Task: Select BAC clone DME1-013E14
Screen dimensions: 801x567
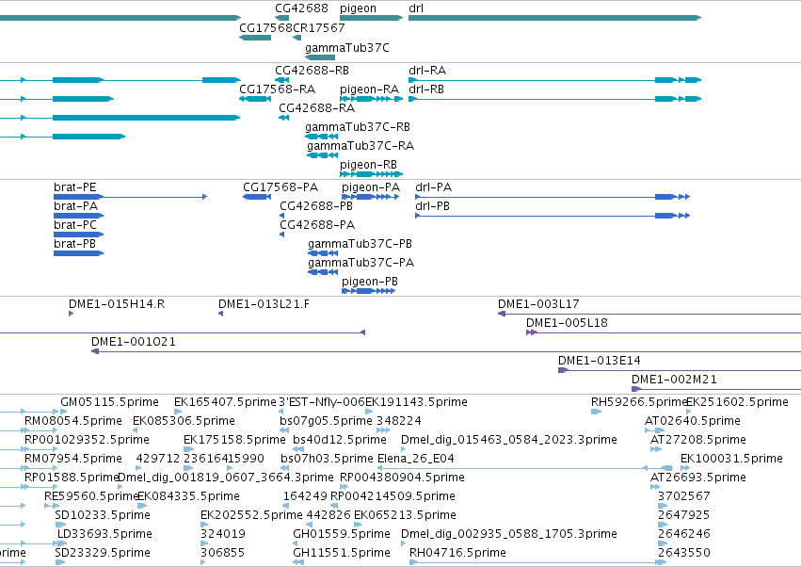Action: point(599,361)
